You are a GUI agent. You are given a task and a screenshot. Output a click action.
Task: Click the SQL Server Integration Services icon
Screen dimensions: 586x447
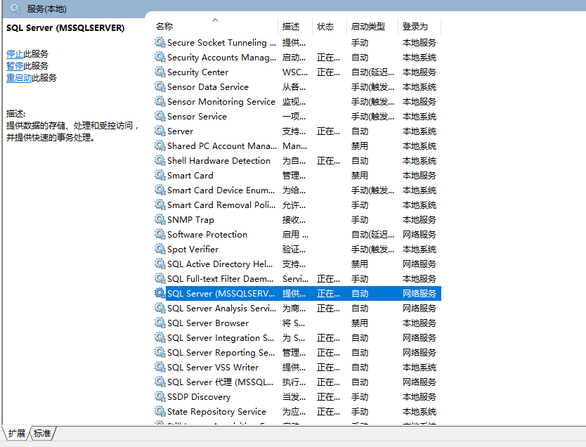pos(160,337)
